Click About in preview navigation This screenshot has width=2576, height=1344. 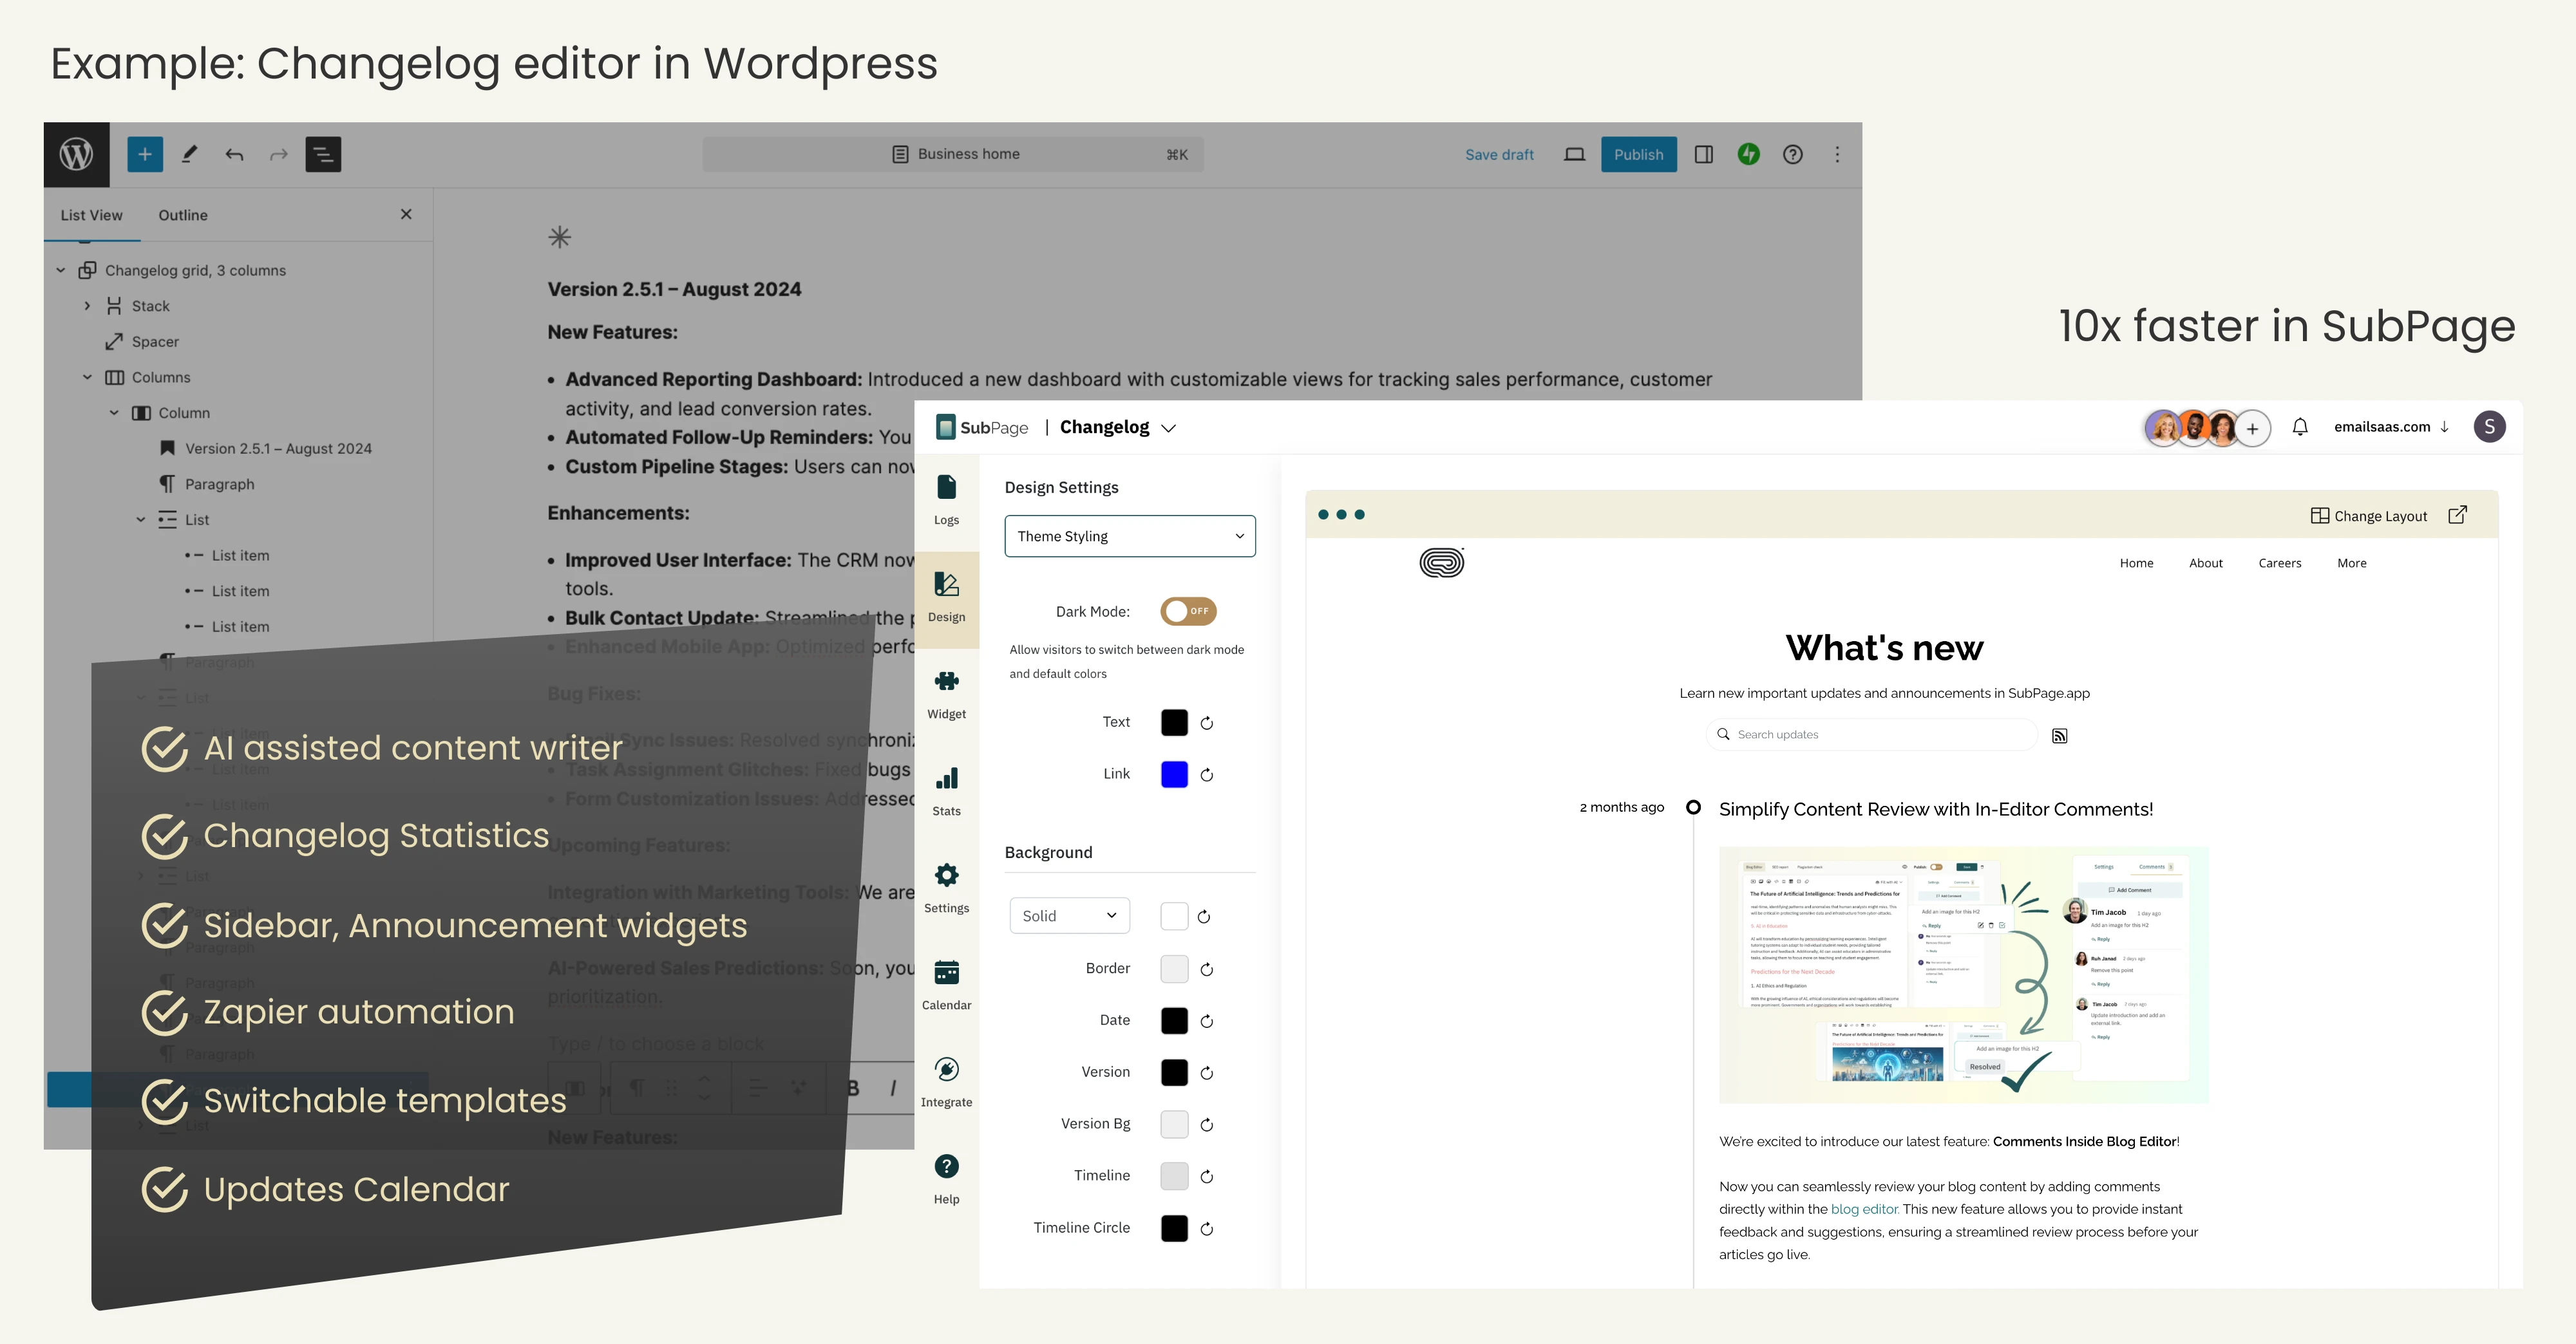click(x=2205, y=563)
